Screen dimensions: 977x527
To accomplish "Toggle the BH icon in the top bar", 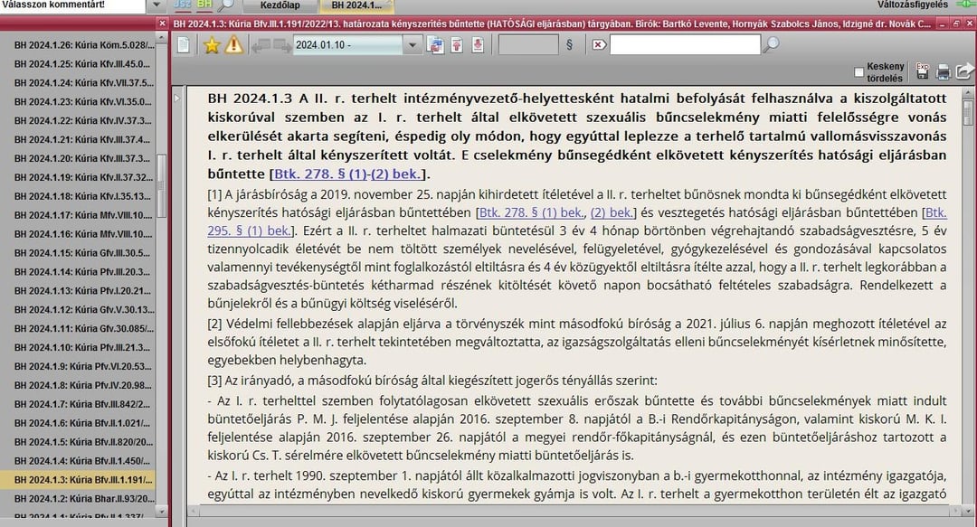I will tap(204, 4).
